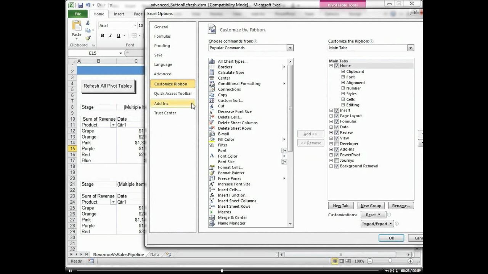Screen dimensions: 488x274
Task: Expand the Clipboard group in tree
Action: coord(343,72)
